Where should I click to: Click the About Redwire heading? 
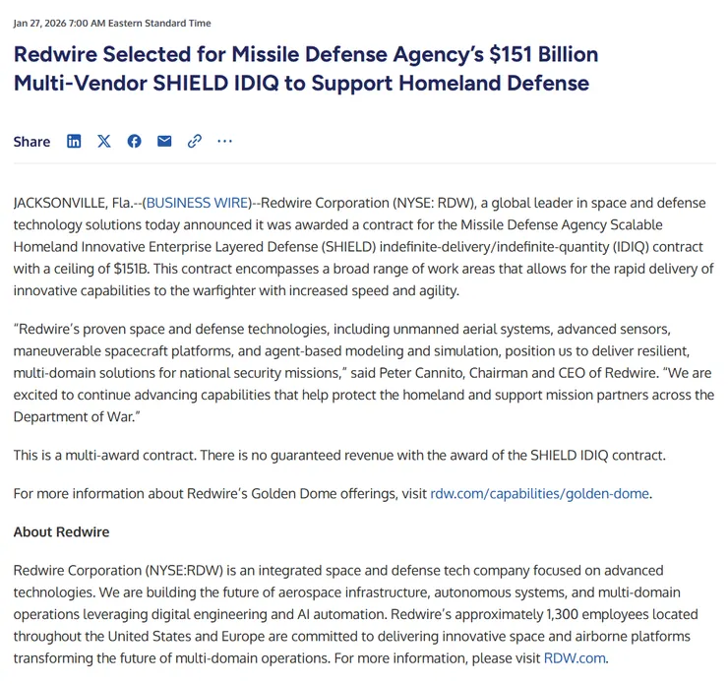pos(61,531)
